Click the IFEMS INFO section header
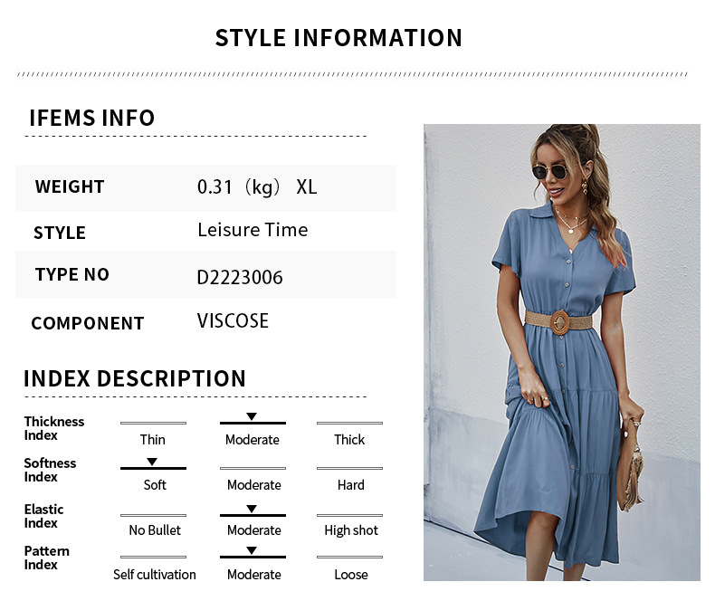The image size is (715, 601). coord(92,118)
